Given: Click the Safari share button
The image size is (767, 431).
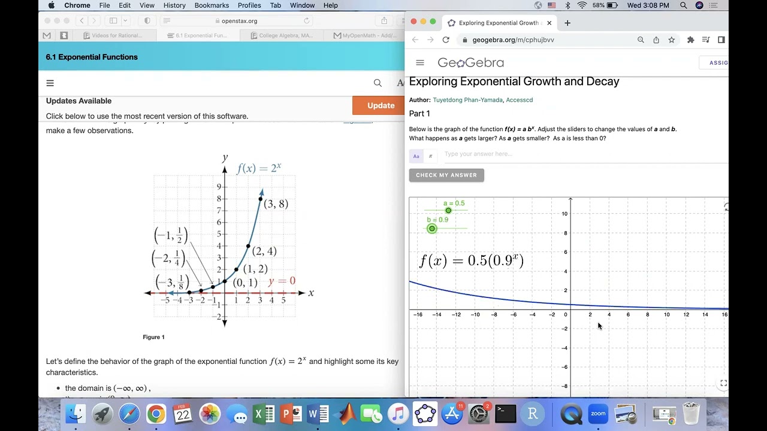Looking at the screenshot, I should click(384, 20).
